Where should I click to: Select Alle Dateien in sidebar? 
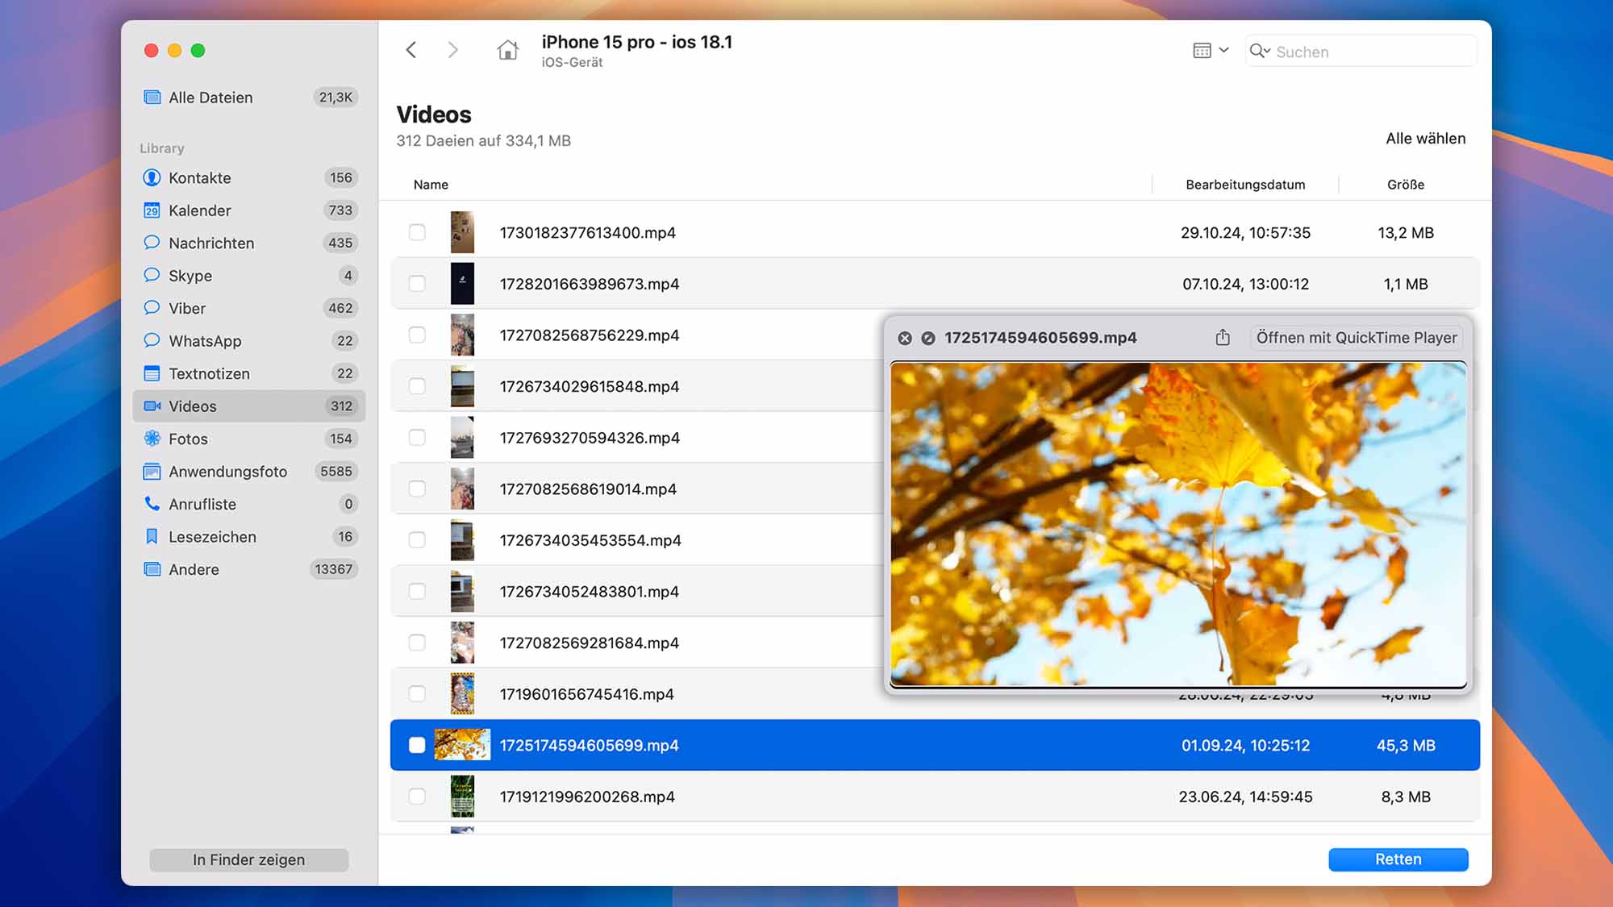[210, 98]
